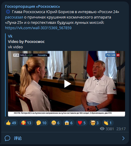This screenshot has width=131, height=146.
Task: Click the Video by Роскосмос preview title
Action: (26, 42)
